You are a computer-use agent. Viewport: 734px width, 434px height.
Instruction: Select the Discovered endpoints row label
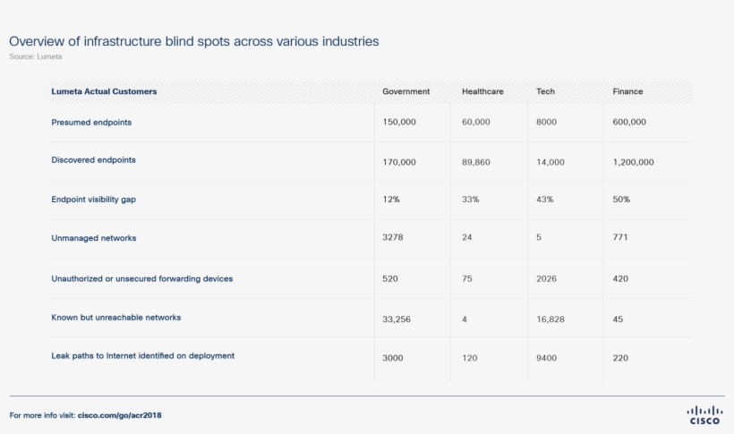pos(93,160)
